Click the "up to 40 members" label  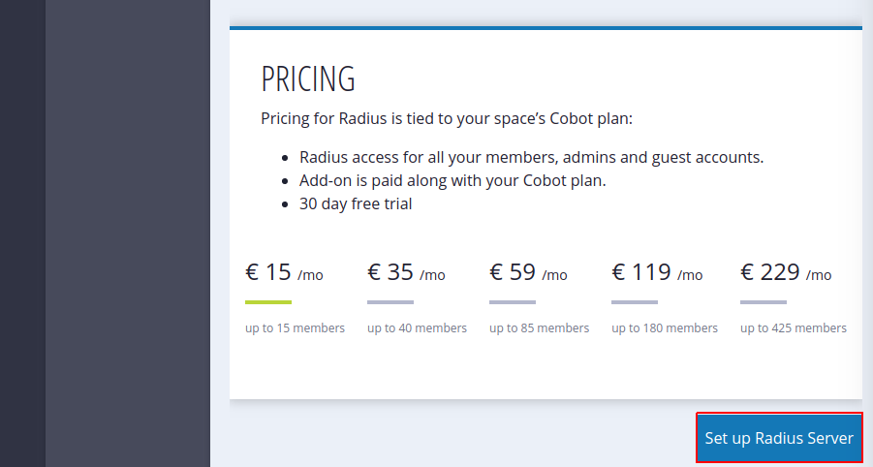[417, 328]
